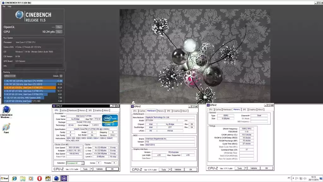This screenshot has width=323, height=182.
Task: Select ranking row scoring 10.17
Action: pos(33,91)
